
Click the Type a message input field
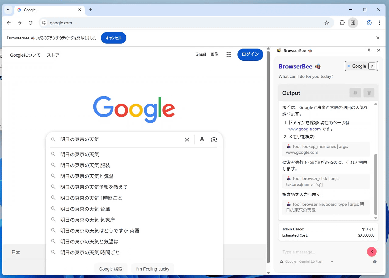pyautogui.click(x=323, y=252)
